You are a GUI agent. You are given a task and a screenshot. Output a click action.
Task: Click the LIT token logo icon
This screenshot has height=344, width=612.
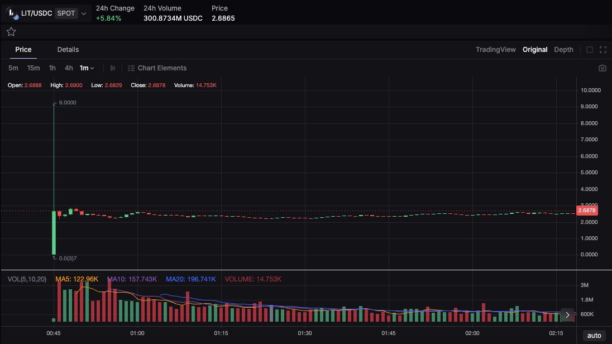click(x=12, y=13)
